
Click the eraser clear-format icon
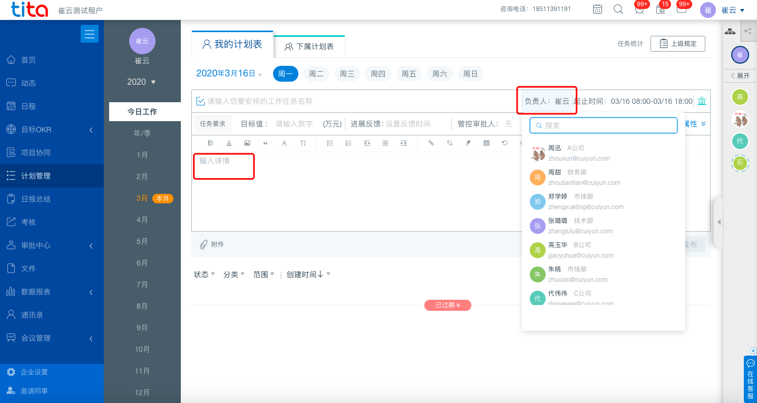pyautogui.click(x=468, y=143)
